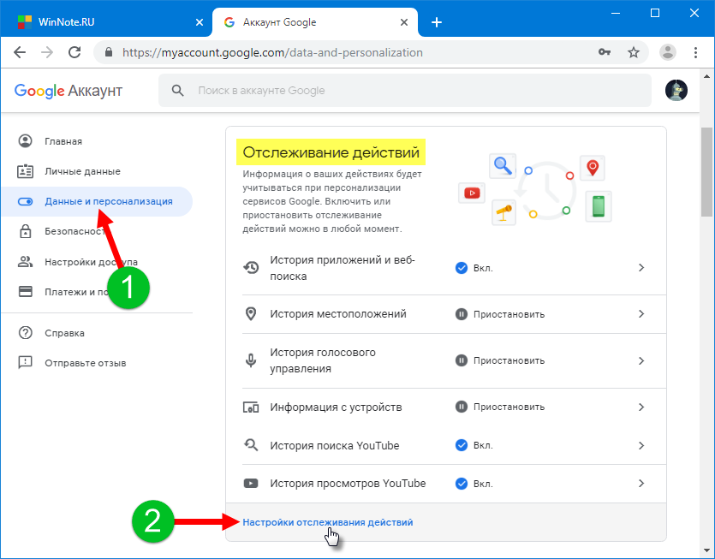
Task: Open История поиска YouTube row label
Action: 334,445
